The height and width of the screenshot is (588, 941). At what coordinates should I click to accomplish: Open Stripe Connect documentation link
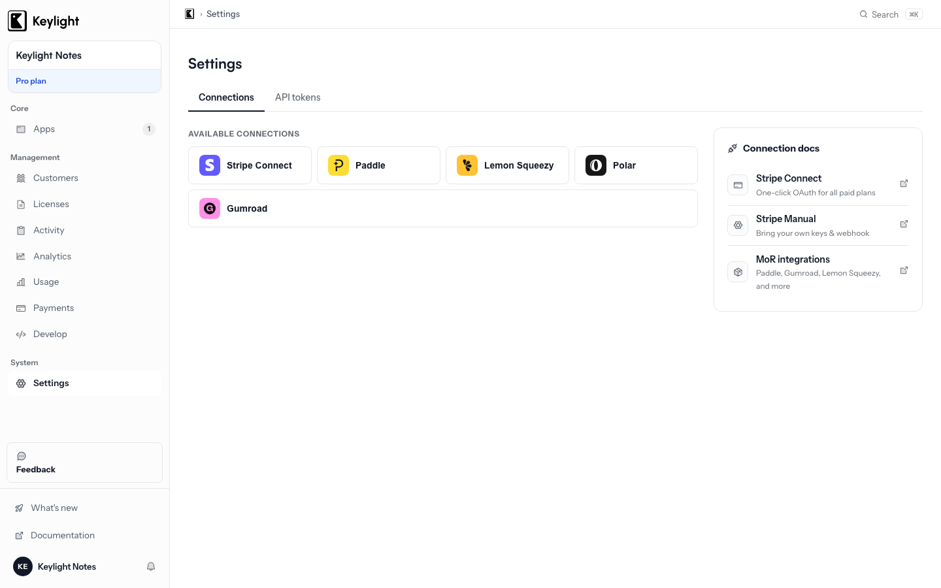[818, 185]
